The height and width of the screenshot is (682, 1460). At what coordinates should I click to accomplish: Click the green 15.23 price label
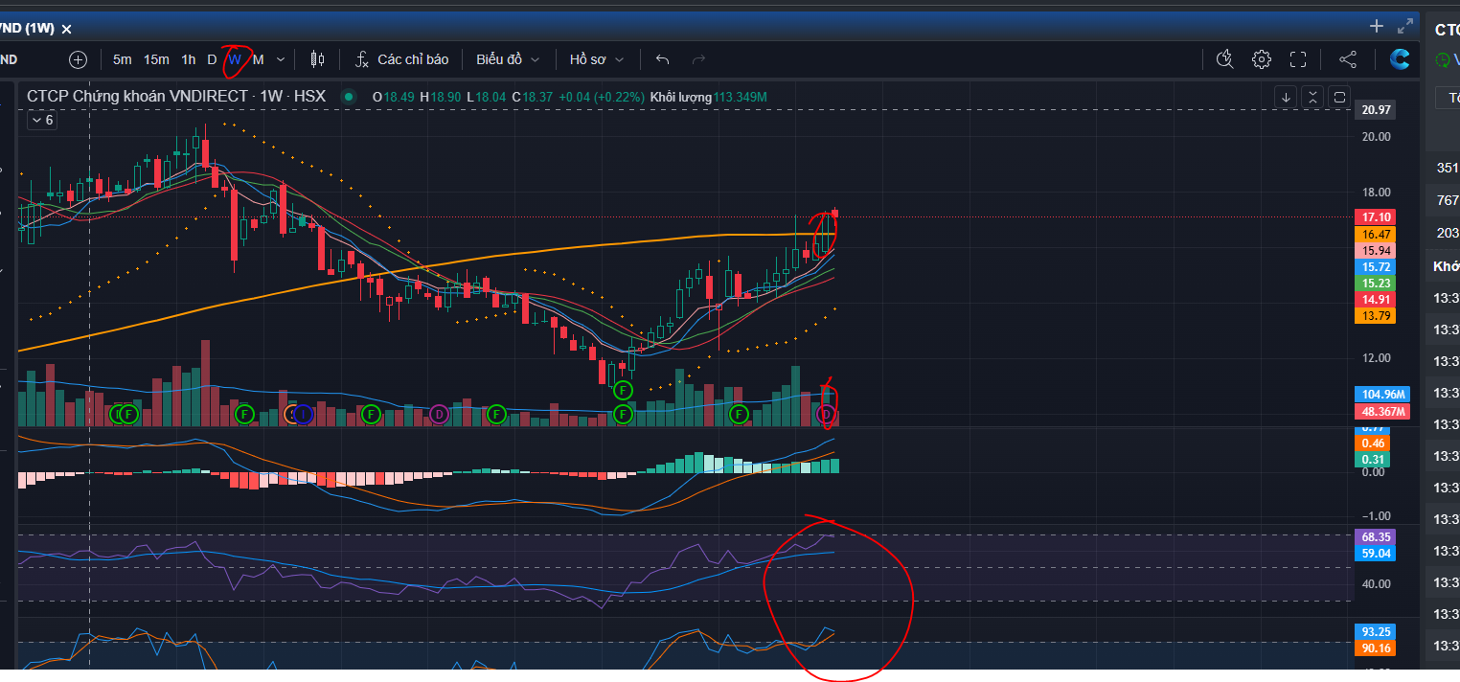pyautogui.click(x=1376, y=283)
